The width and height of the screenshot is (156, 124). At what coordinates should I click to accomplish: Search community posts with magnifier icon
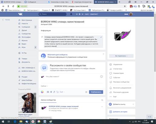coord(102,100)
